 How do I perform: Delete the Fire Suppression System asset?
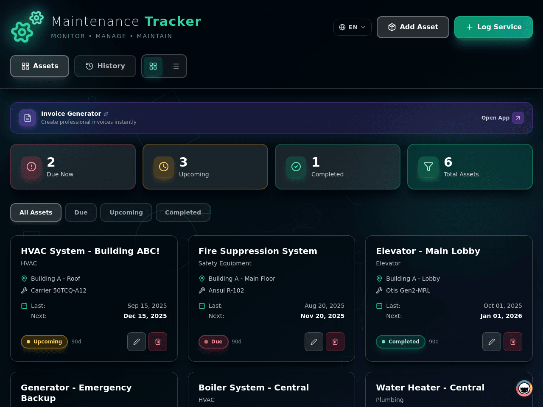point(335,342)
